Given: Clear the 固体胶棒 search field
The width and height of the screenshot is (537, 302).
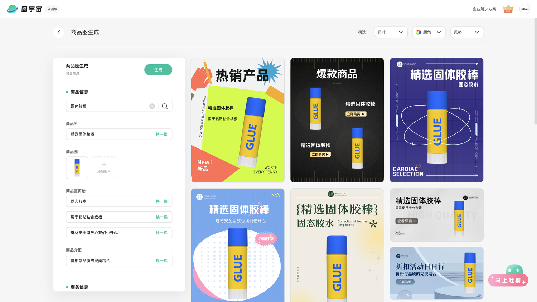Looking at the screenshot, I should [152, 106].
